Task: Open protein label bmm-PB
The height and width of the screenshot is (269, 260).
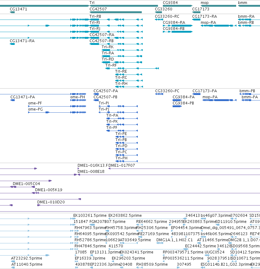Action: click(x=247, y=91)
